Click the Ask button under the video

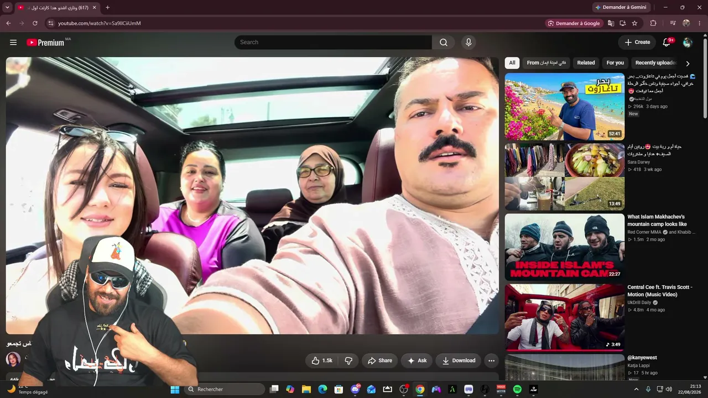pos(417,360)
